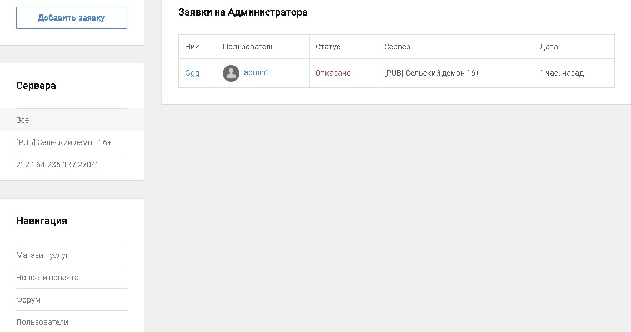
Task: Select server address 212.164.235.137:27041
Action: coord(58,165)
